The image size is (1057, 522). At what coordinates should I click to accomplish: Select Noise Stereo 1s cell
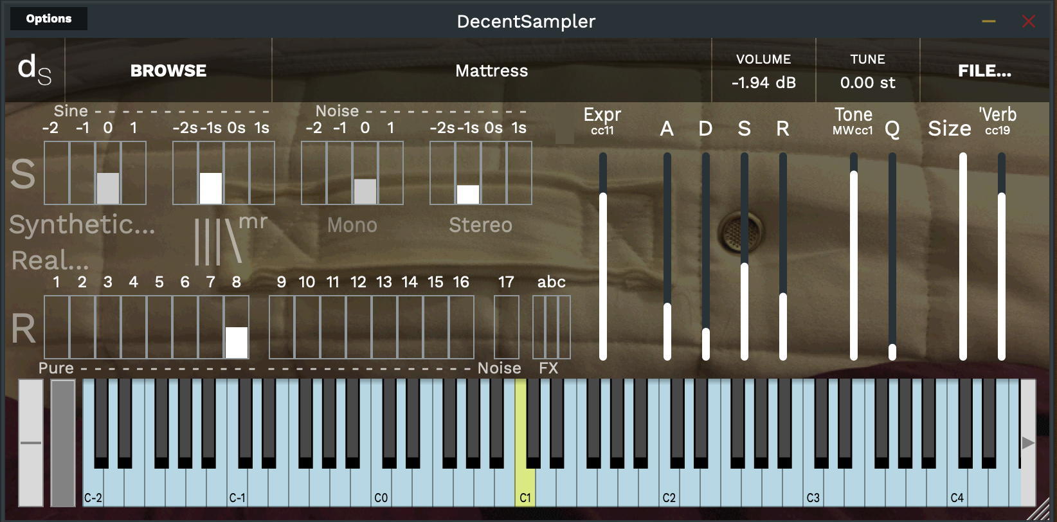coord(519,173)
